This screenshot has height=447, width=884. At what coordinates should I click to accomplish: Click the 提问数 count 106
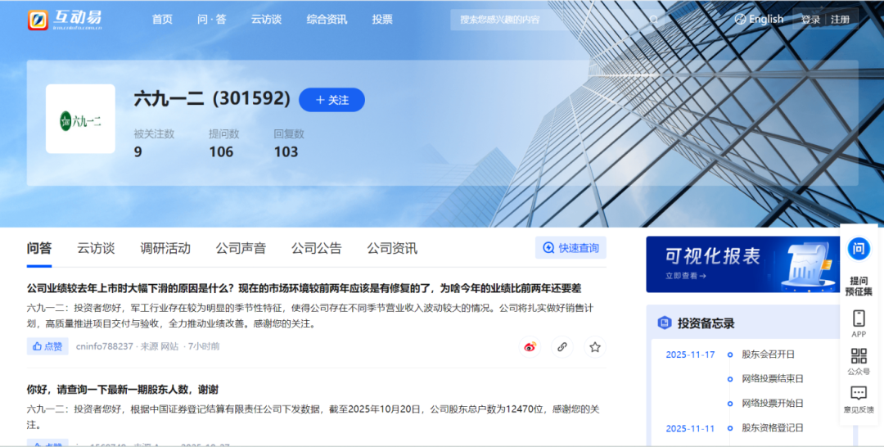tap(221, 151)
